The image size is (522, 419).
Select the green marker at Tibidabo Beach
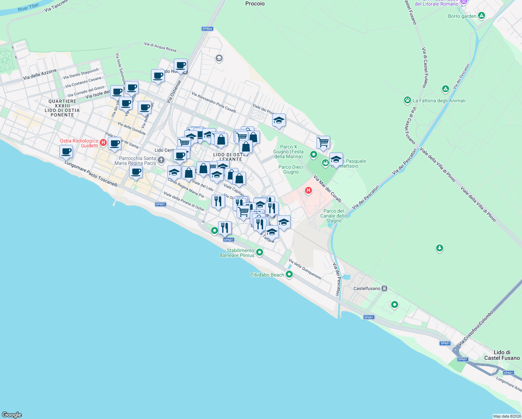(289, 274)
